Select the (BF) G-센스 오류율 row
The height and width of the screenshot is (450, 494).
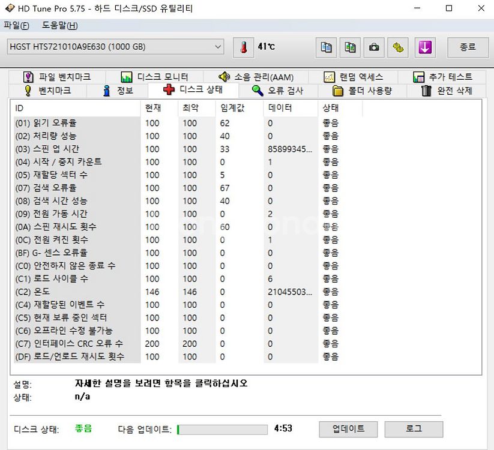pos(188,253)
